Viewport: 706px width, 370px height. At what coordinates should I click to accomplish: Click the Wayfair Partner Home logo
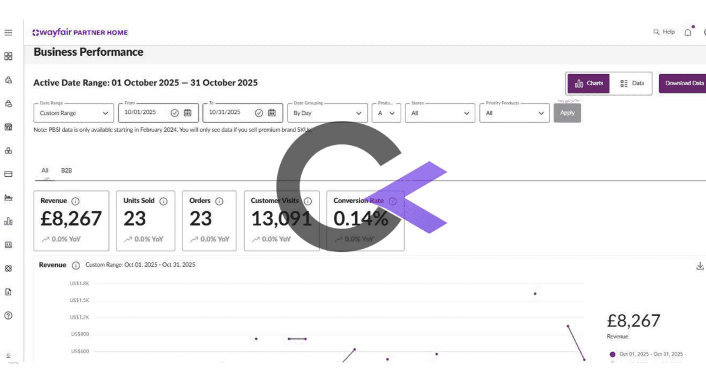(x=79, y=32)
